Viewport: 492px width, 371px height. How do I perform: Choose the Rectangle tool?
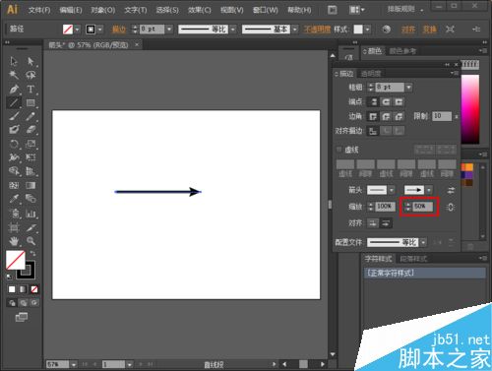coord(31,102)
